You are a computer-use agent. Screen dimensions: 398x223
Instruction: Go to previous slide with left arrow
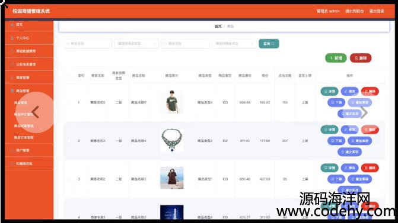click(x=35, y=112)
